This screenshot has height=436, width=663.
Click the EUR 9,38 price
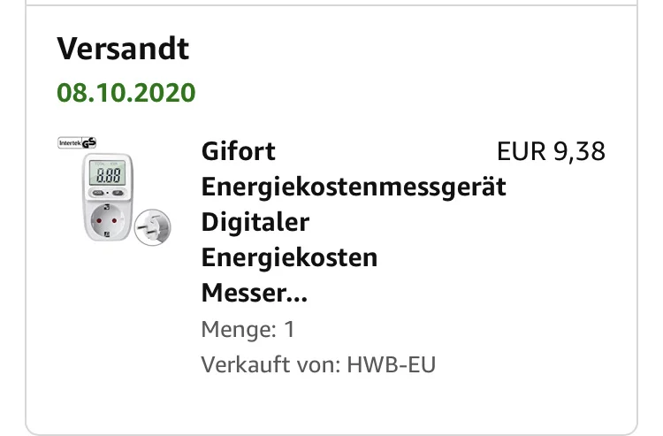[551, 151]
